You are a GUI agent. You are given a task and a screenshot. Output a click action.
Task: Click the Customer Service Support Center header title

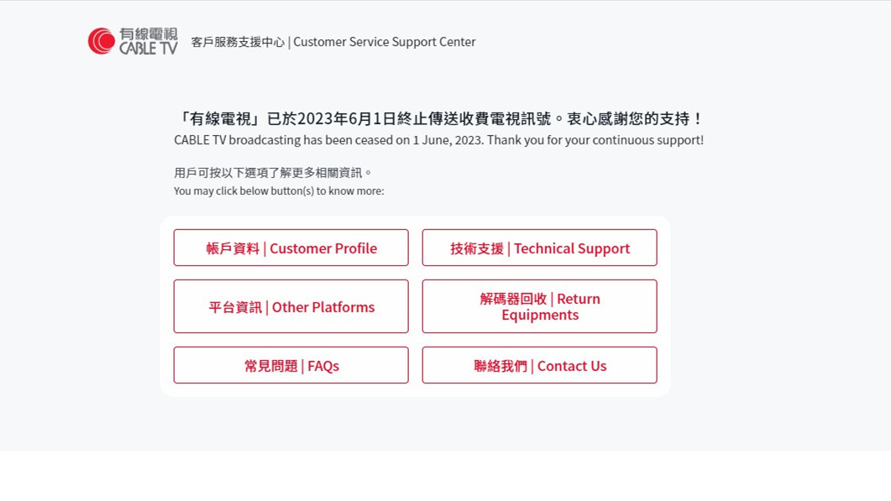pyautogui.click(x=384, y=42)
